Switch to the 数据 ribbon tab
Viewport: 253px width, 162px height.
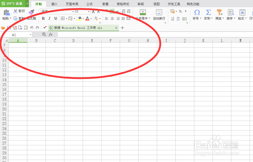tap(105, 4)
